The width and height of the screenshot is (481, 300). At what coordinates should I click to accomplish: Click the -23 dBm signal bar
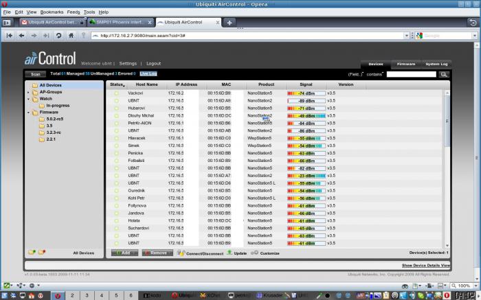306,176
